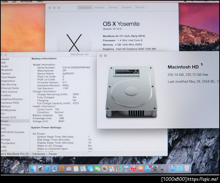The image size is (220, 183).
Task: Select Graphics/Displays in sidebar
Action: [x=12, y=99]
